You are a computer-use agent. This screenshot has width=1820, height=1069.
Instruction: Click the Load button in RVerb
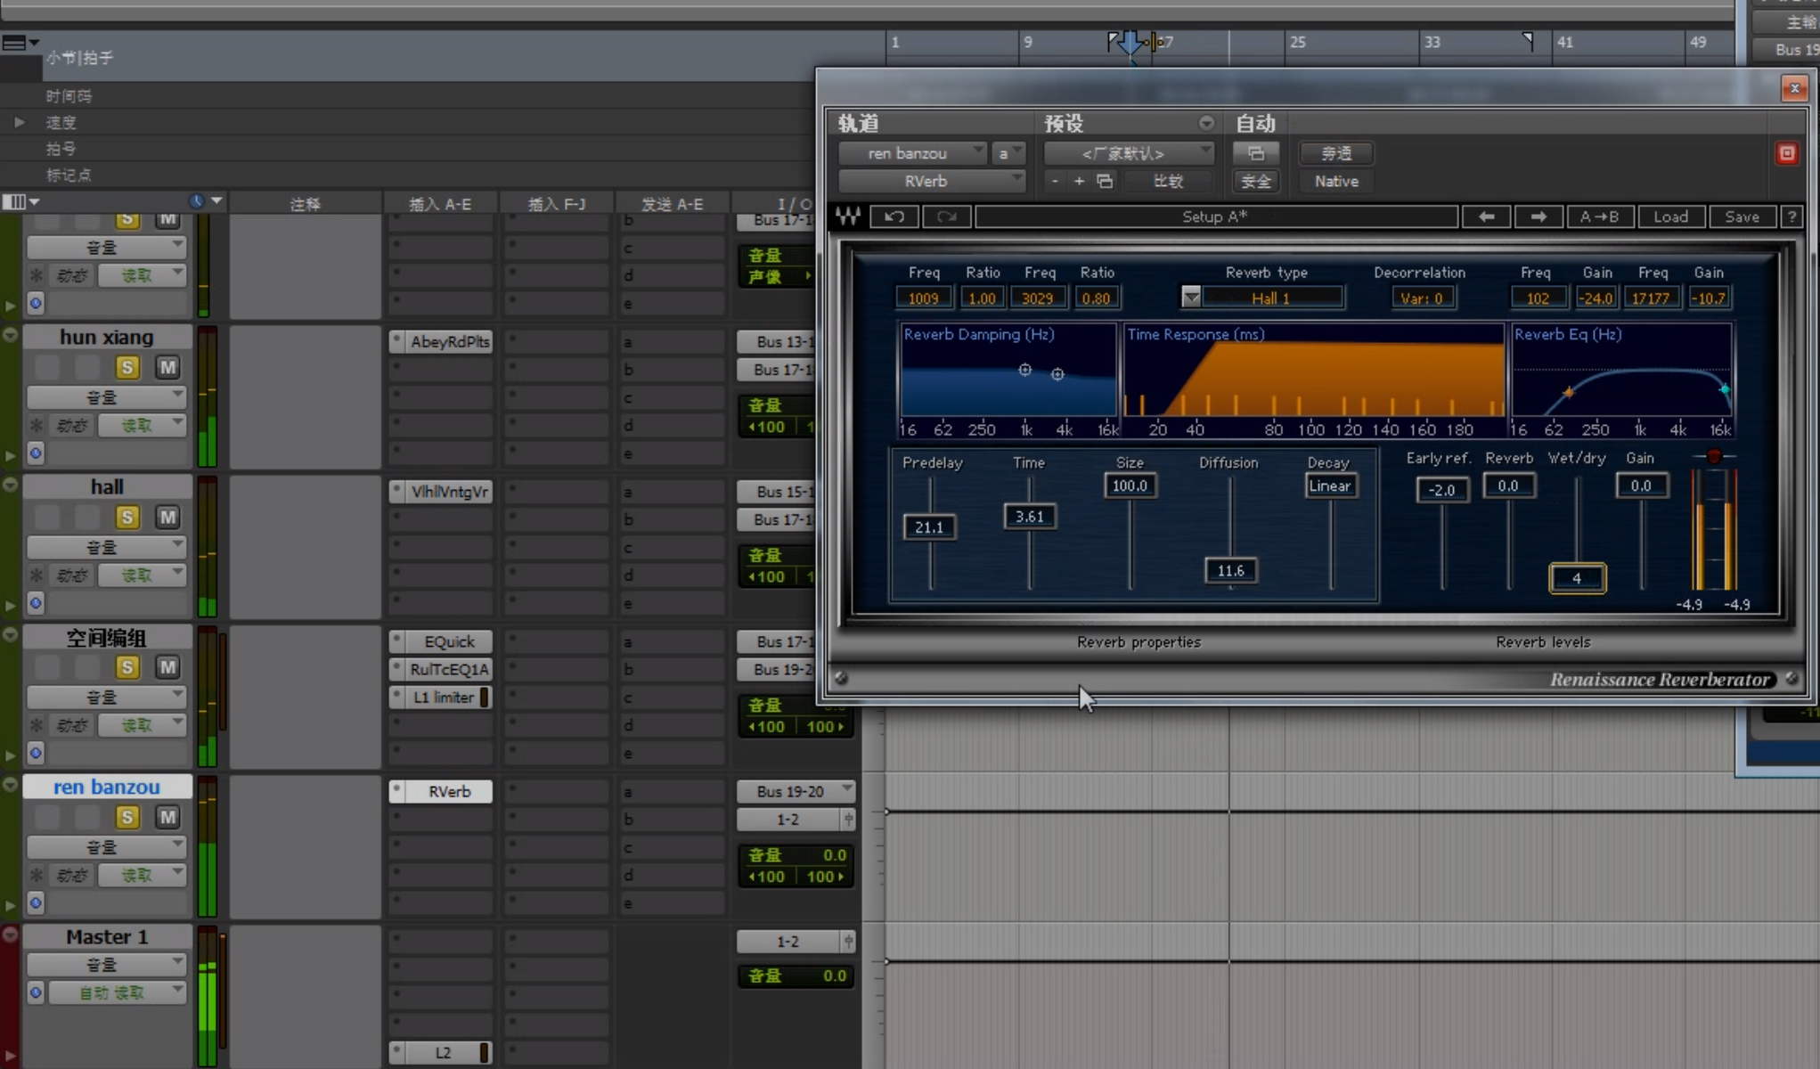pos(1670,216)
